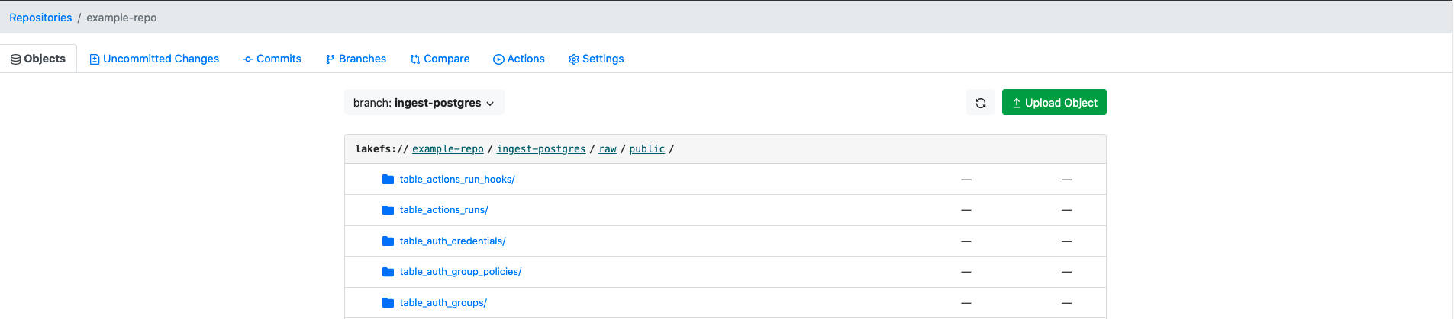This screenshot has width=1454, height=319.
Task: Click folder icon of table_auth_groups
Action: coord(388,303)
